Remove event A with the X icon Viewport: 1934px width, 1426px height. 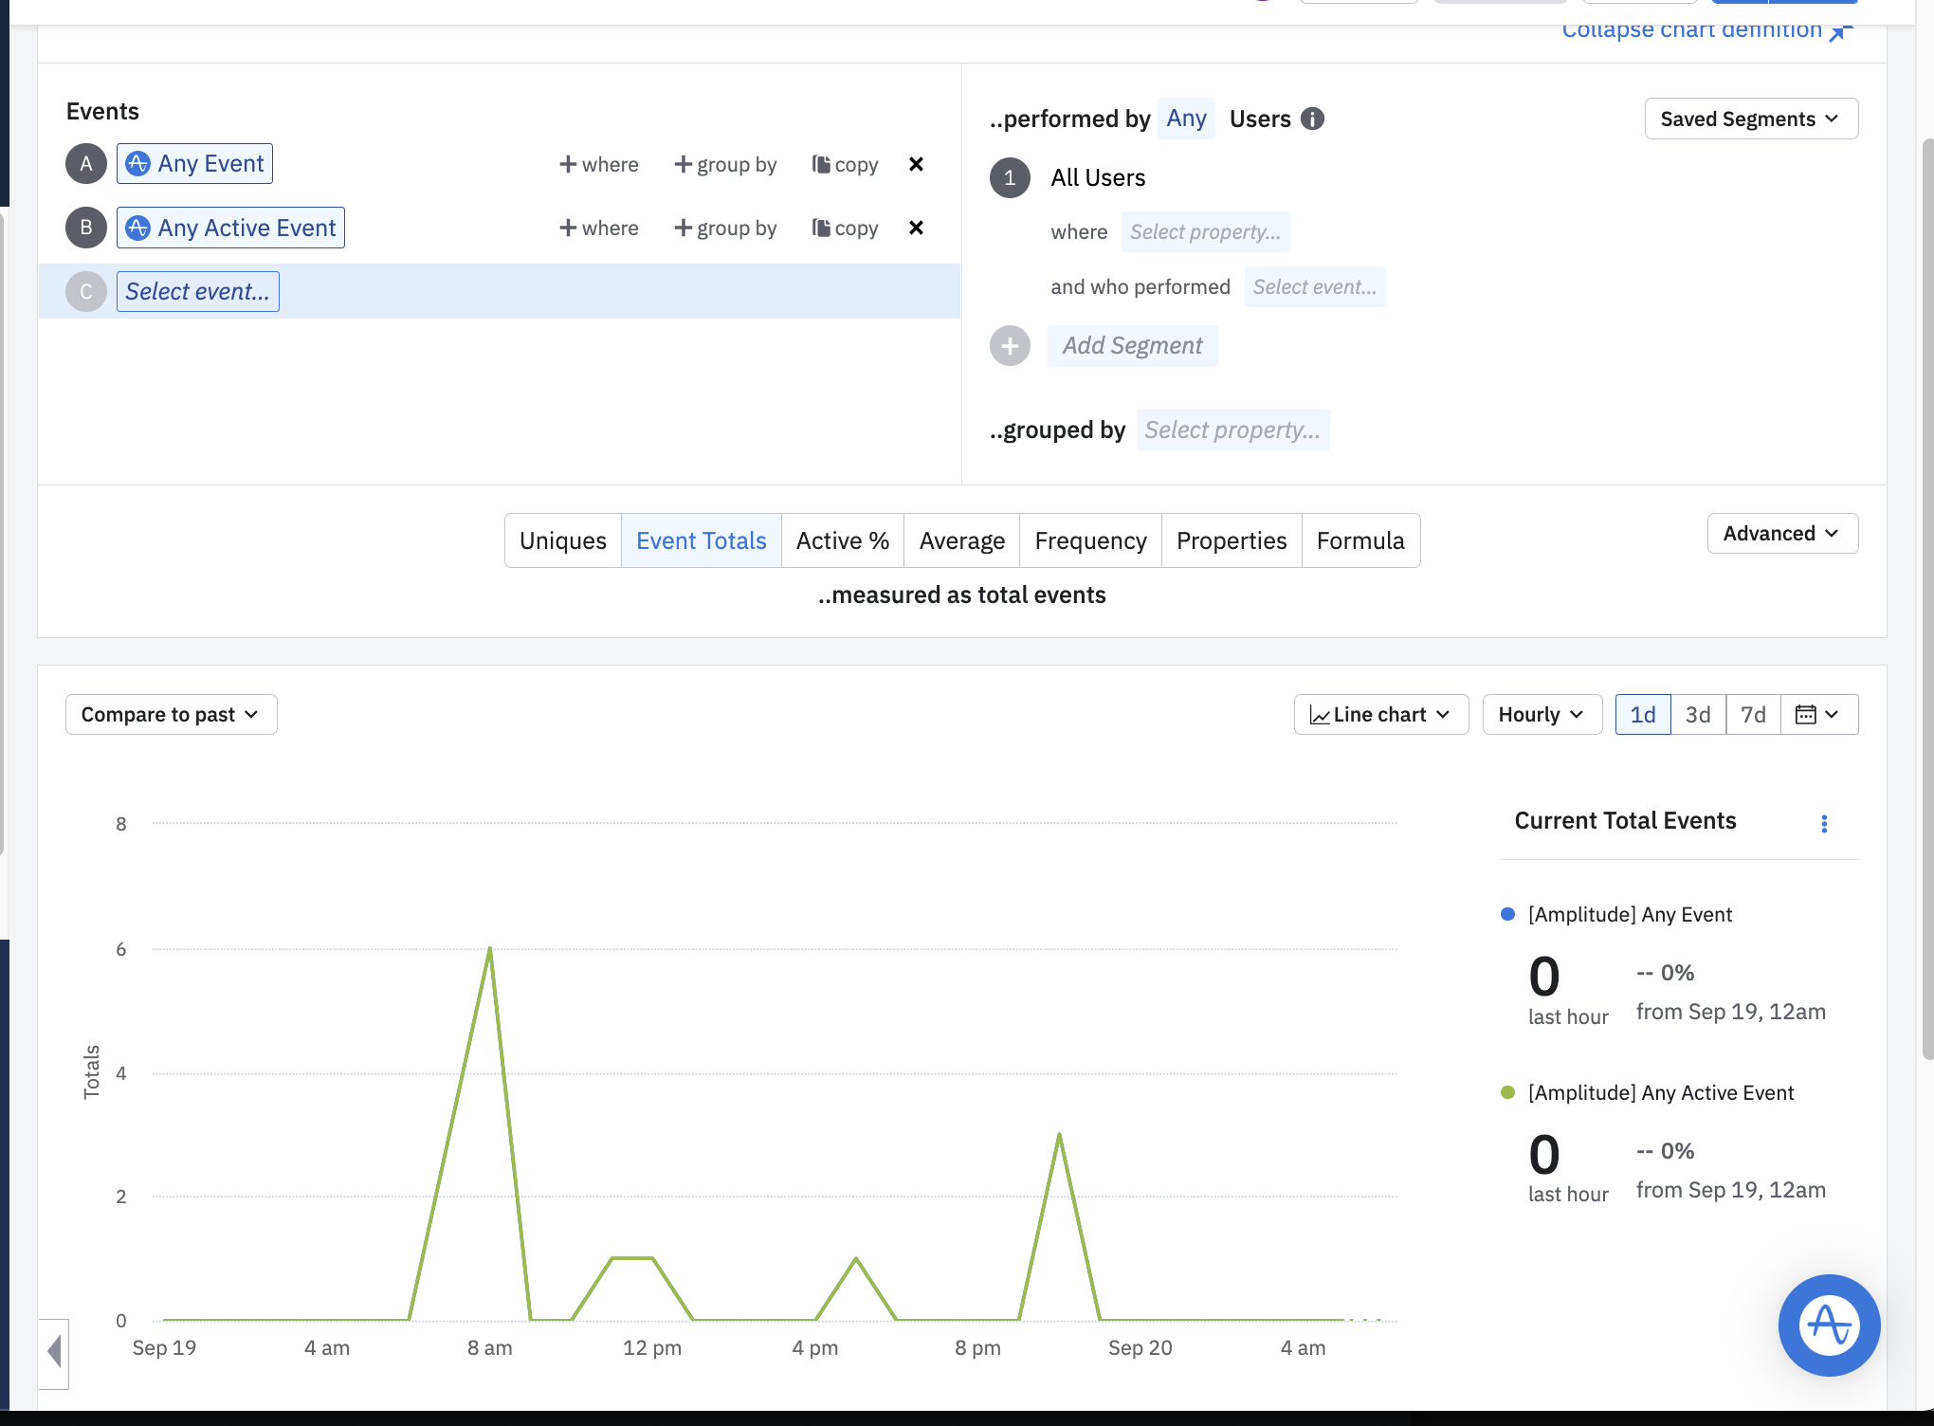tap(916, 164)
